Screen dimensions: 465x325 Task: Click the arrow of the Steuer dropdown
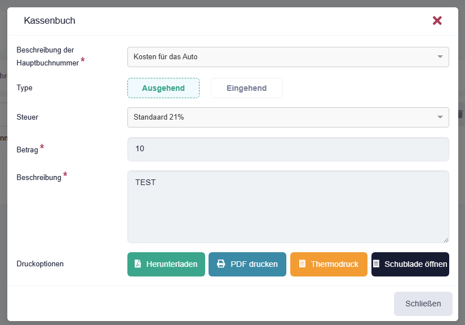coord(440,117)
